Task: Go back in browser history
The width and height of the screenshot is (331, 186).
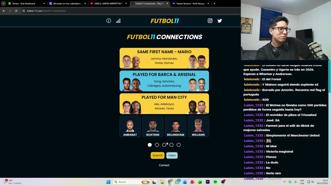Action: (x=4, y=11)
